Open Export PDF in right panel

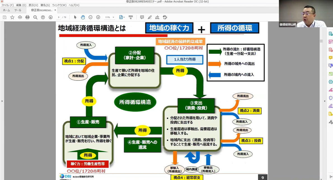[x=330, y=34]
